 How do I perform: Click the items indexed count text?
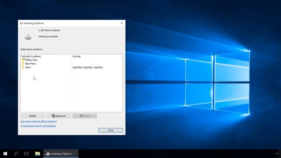point(49,30)
